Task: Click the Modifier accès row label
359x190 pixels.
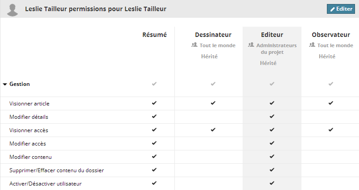Action: pos(28,144)
